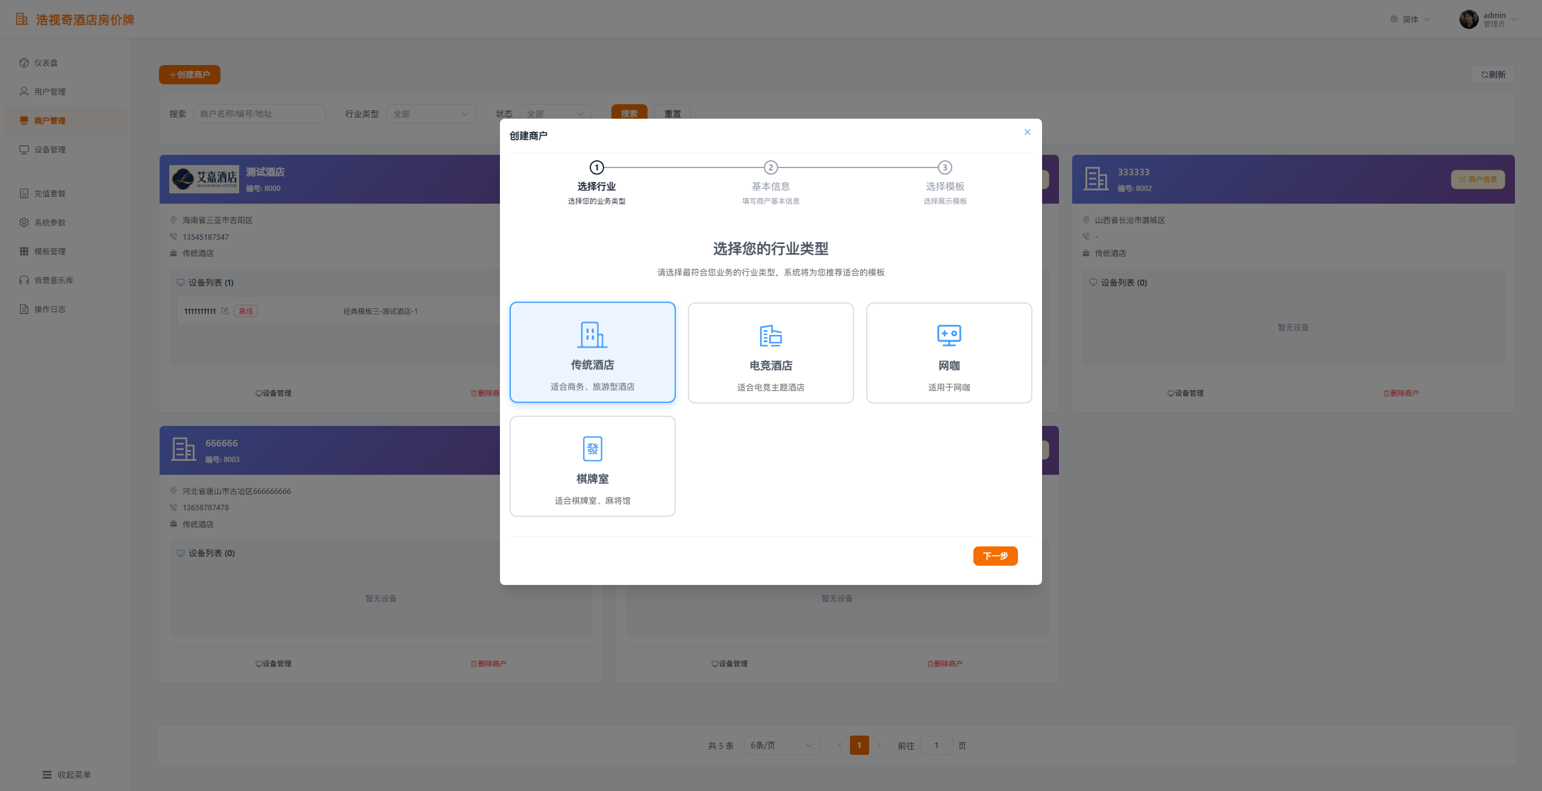Focus the 前往 page number field
1542x791 pixels.
click(937, 745)
